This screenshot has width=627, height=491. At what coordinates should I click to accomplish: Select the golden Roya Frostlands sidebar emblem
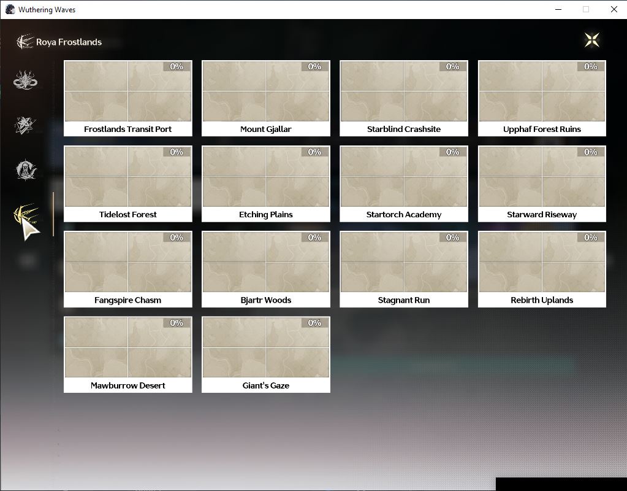(26, 214)
